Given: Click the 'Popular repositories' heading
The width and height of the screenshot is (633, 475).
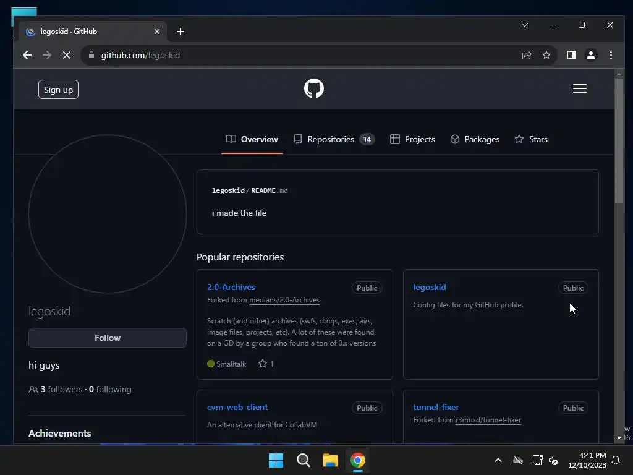Looking at the screenshot, I should click(x=240, y=257).
